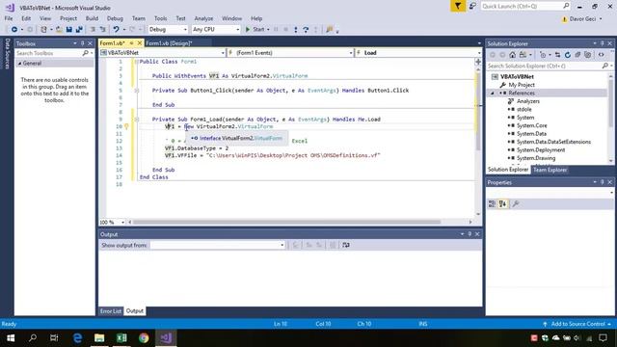Open the Analyze menu

pos(203,18)
